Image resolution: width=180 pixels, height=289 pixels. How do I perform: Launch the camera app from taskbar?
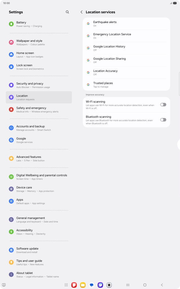pyautogui.click(x=109, y=285)
